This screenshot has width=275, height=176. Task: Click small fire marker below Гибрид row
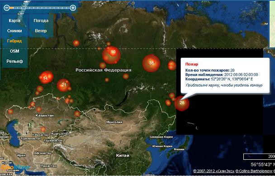point(76,43)
